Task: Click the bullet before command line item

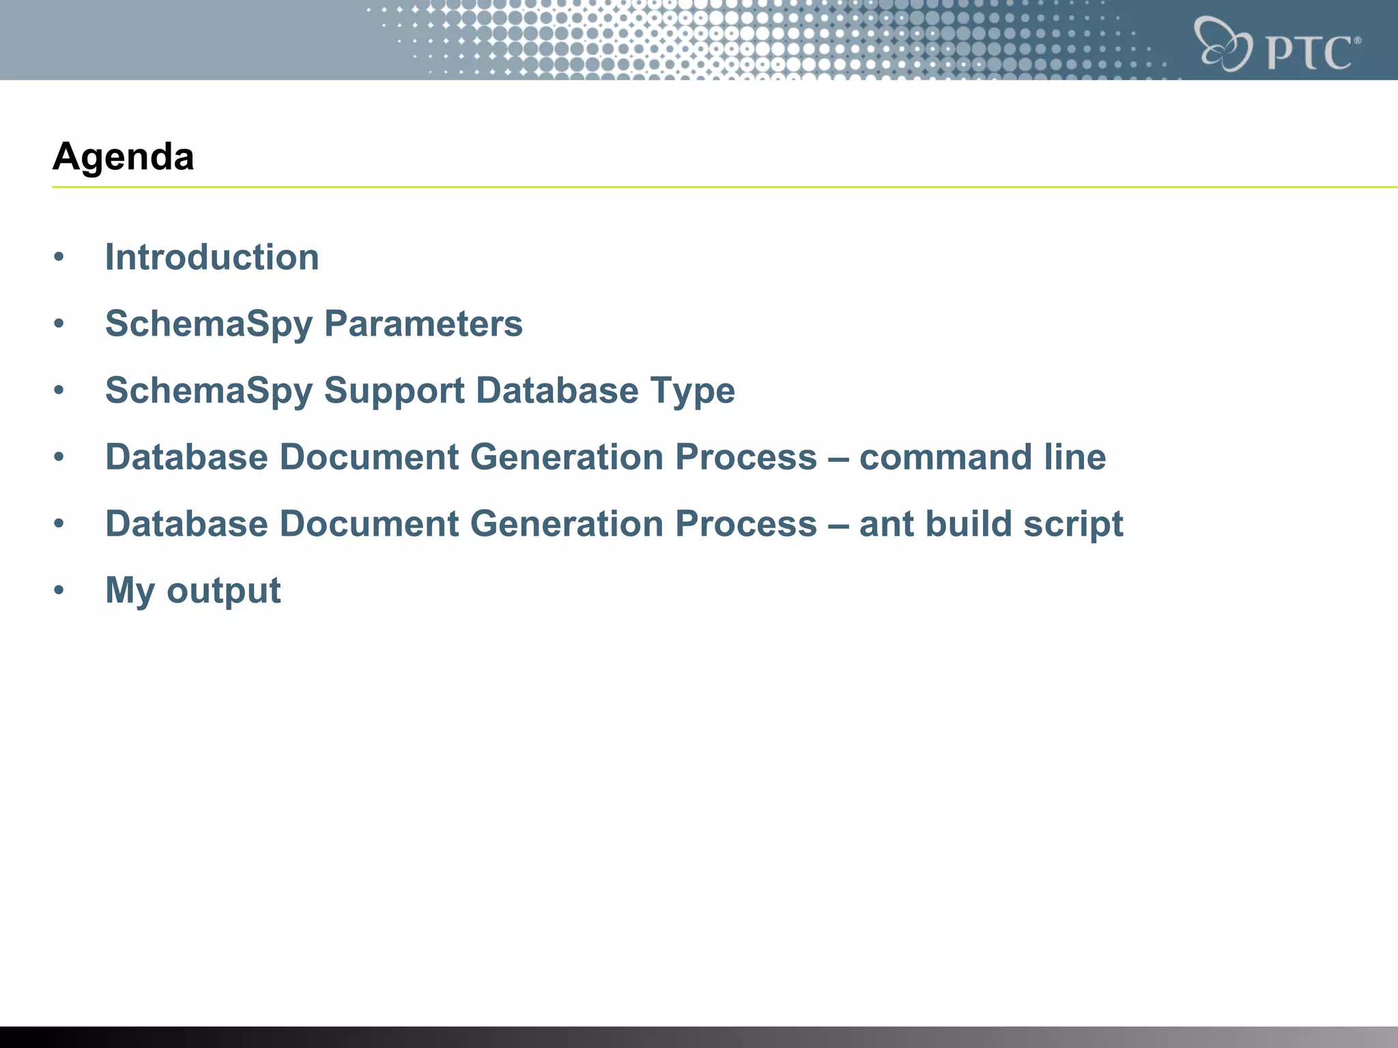Action: click(59, 457)
